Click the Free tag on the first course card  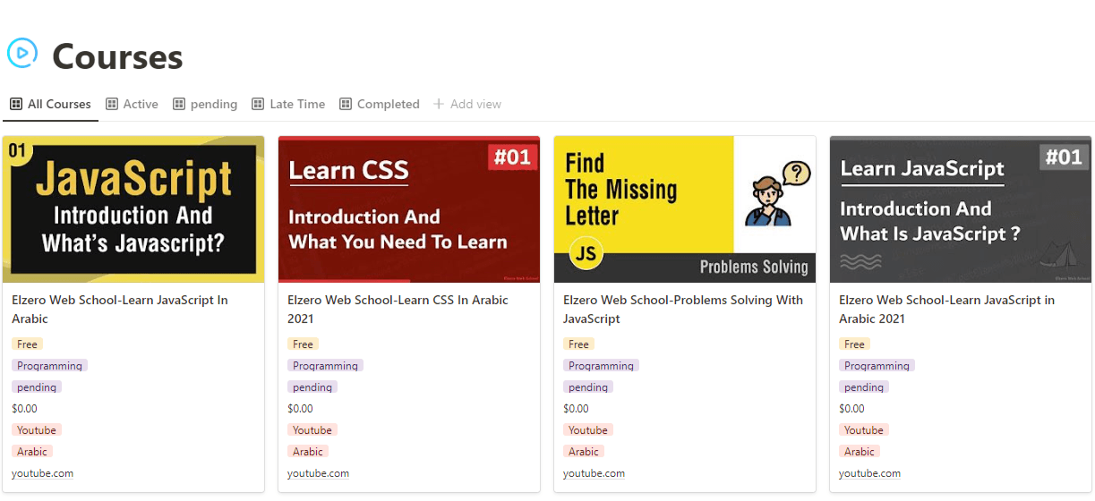point(27,344)
